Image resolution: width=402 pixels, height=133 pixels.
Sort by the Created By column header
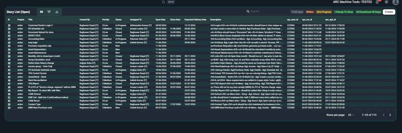point(84,20)
